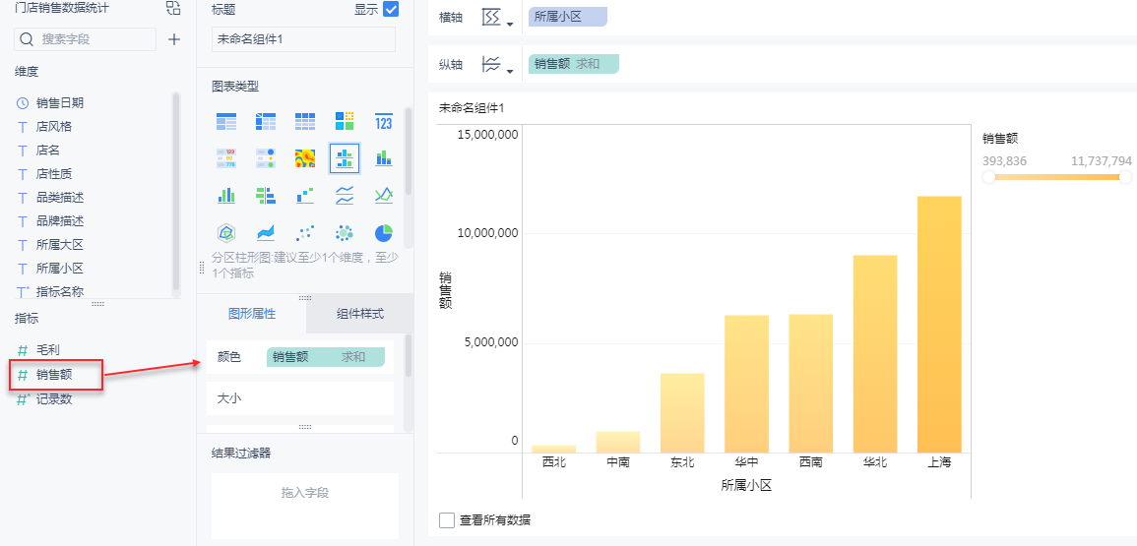This screenshot has height=546, width=1137.
Task: Toggle the 显示 title checkbox
Action: click(x=391, y=10)
